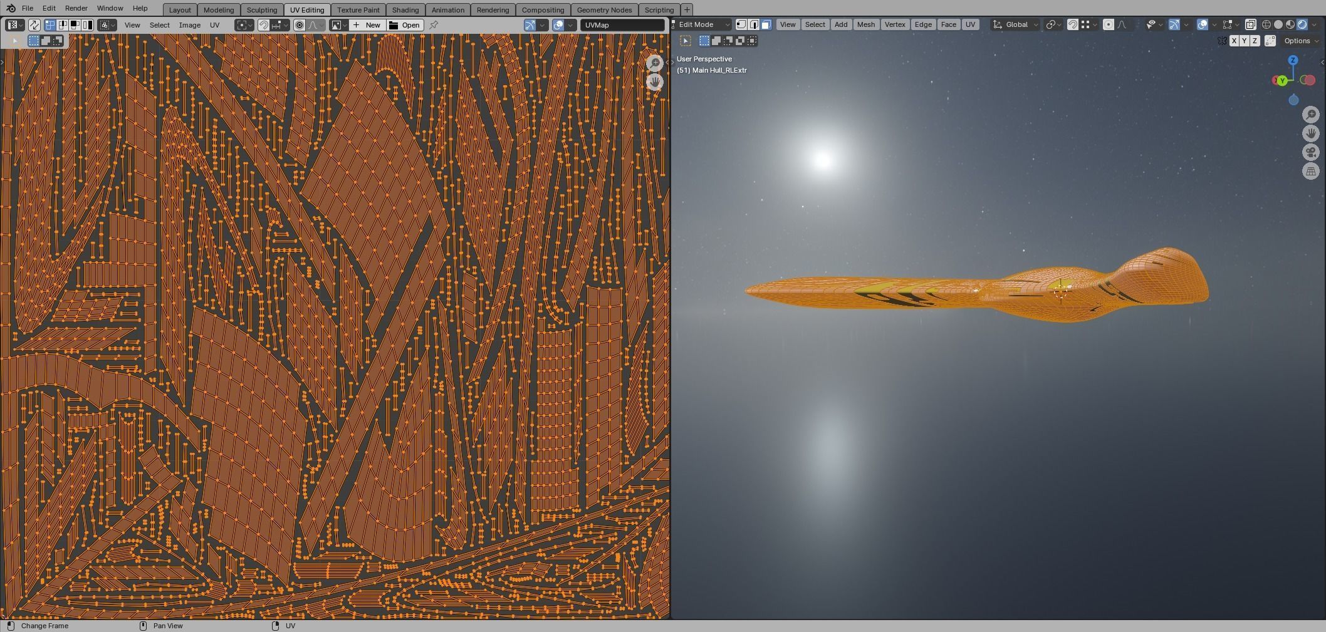Open UV editor snapping options dropdown
The image size is (1326, 632).
[x=280, y=25]
